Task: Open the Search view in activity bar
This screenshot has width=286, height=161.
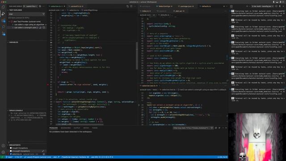Action: (3, 27)
